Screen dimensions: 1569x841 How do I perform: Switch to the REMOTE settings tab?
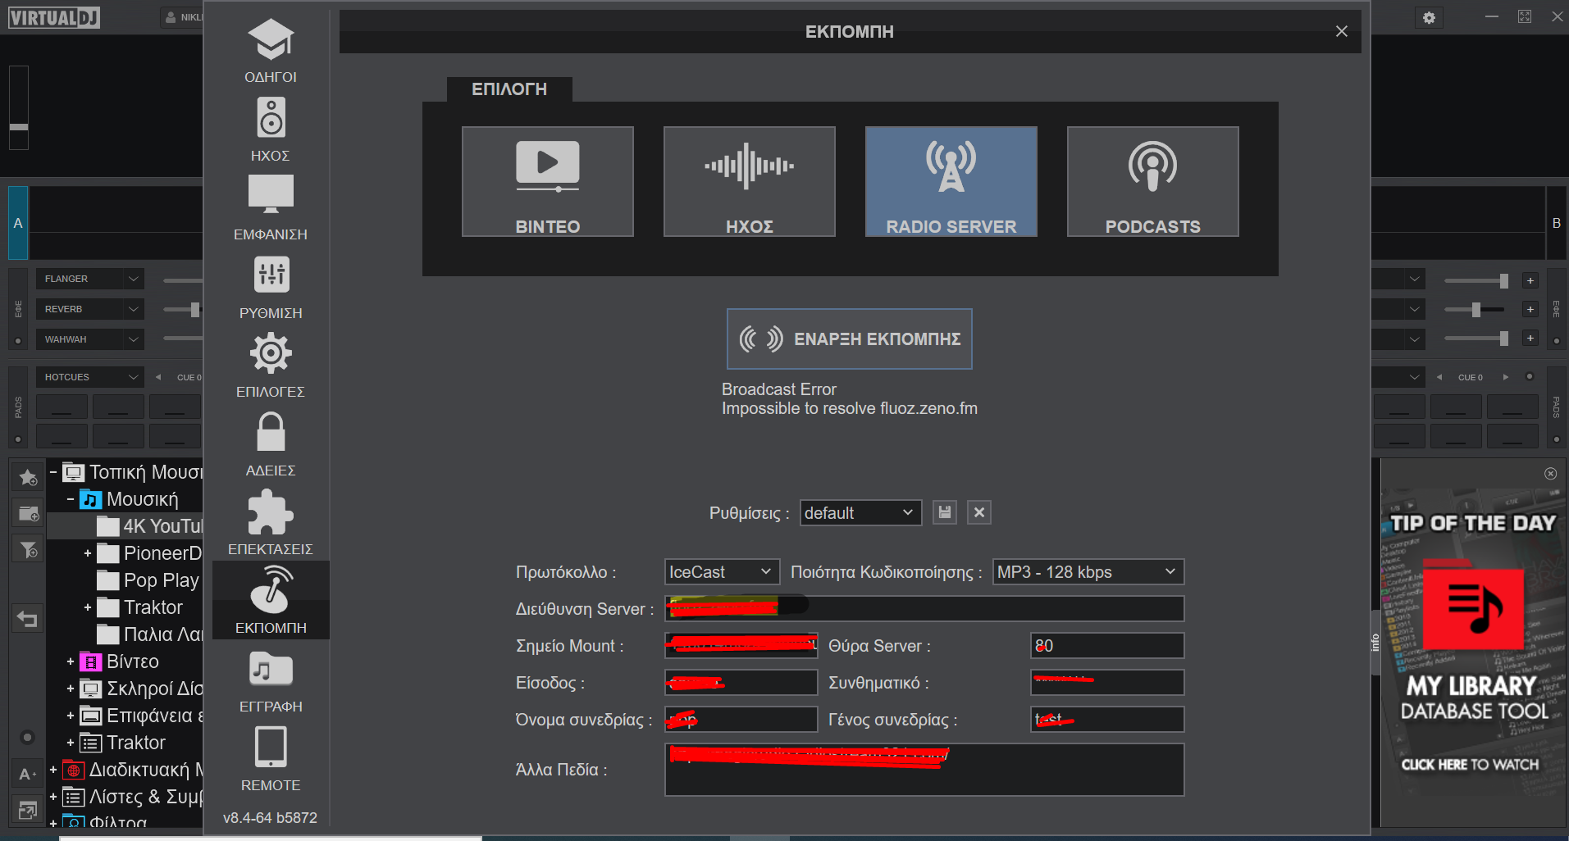[271, 759]
